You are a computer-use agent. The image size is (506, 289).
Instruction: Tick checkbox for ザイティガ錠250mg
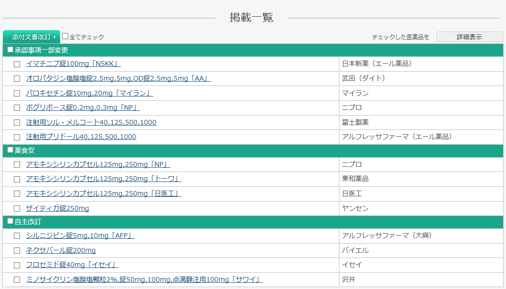point(17,208)
